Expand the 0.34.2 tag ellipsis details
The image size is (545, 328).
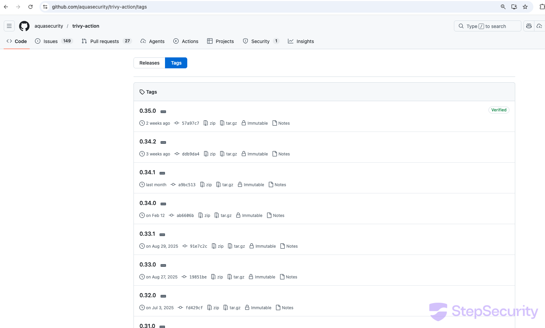[163, 142]
